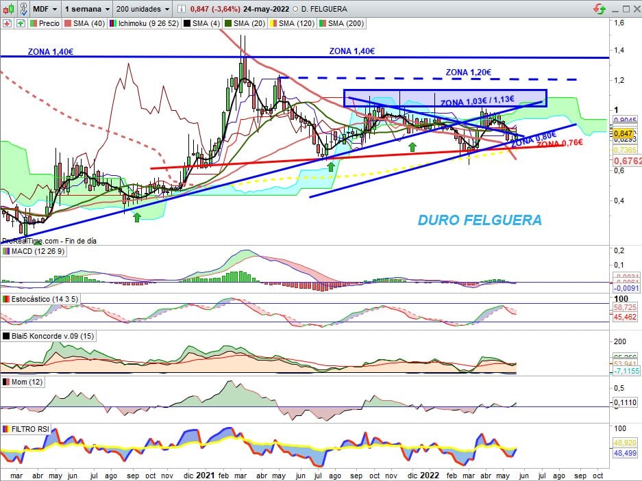Click the -7,1155 Koncorde value label

pos(626,371)
